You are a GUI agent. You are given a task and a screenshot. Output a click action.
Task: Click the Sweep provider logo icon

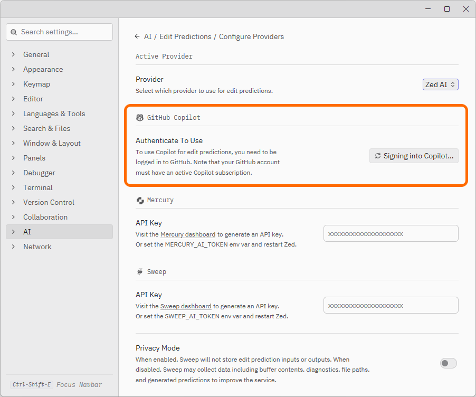140,272
